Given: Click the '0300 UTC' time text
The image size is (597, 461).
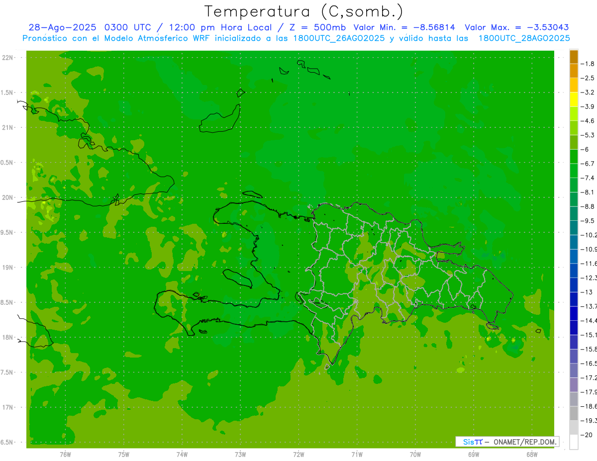Looking at the screenshot, I should coord(129,27).
